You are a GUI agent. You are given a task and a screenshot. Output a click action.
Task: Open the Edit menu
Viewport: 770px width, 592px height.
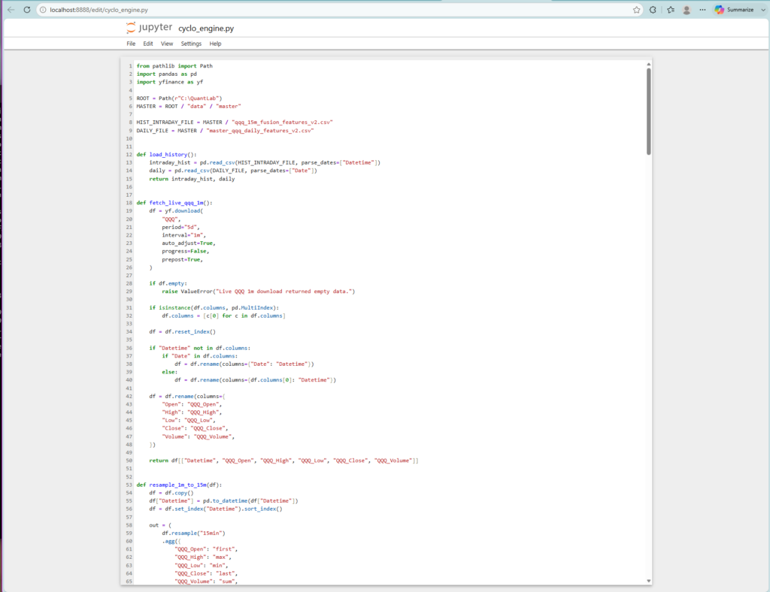point(148,44)
